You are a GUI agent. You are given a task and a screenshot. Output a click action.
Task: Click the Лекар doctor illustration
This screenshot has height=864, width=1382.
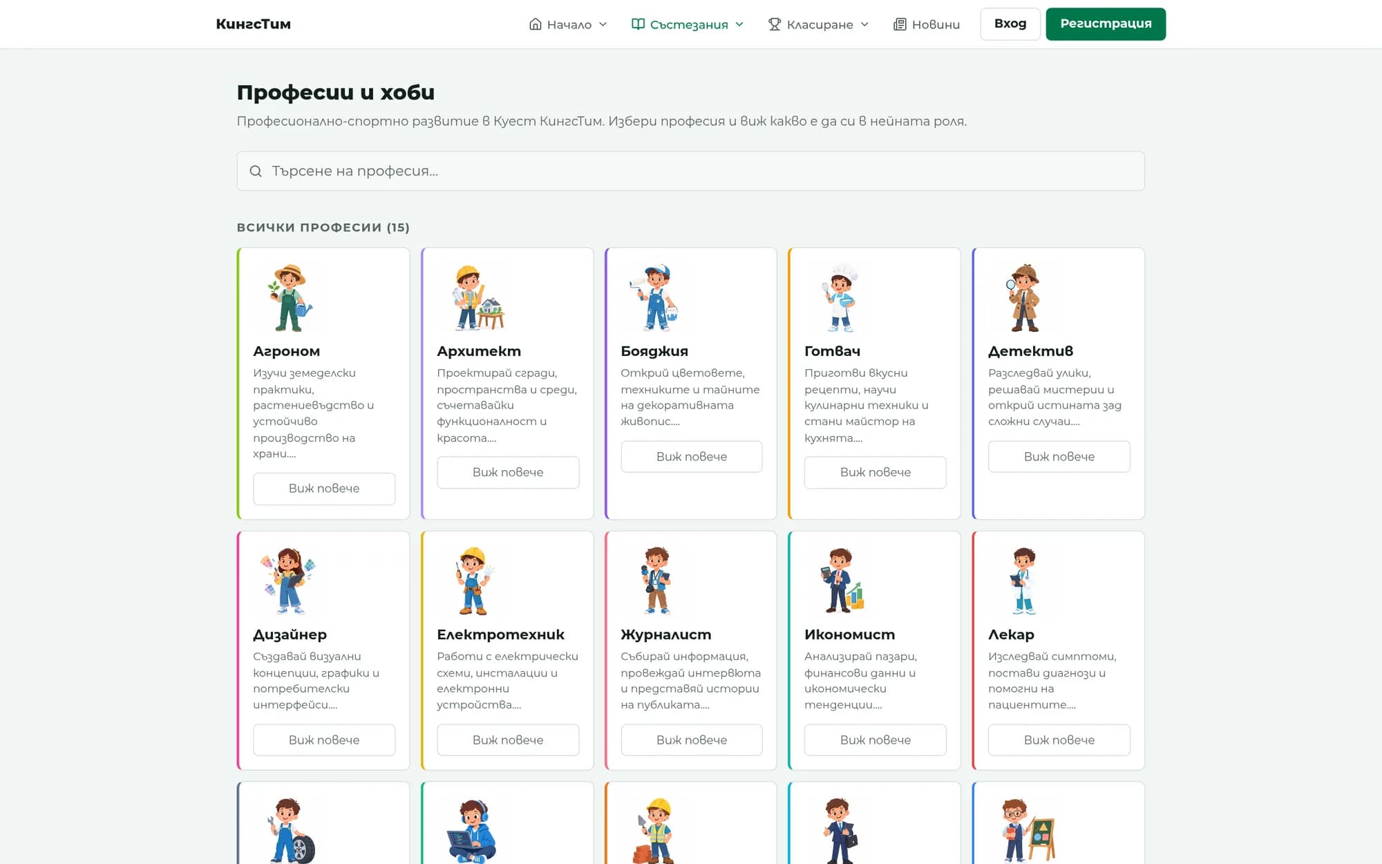coord(1023,581)
